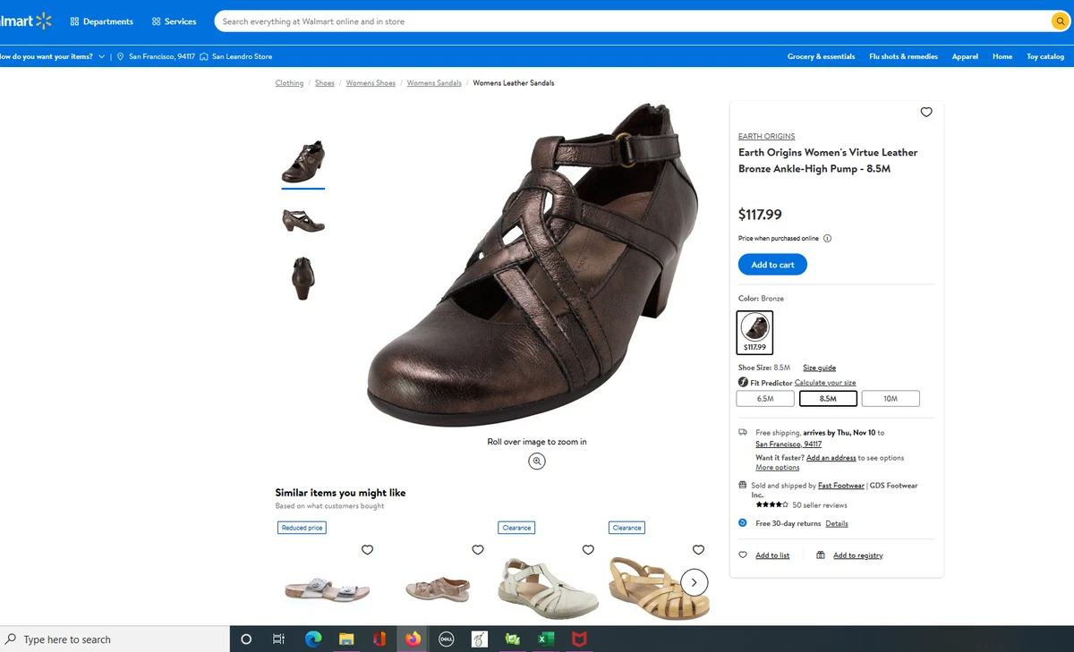Open the pink strappy sandal product

[x=437, y=589]
